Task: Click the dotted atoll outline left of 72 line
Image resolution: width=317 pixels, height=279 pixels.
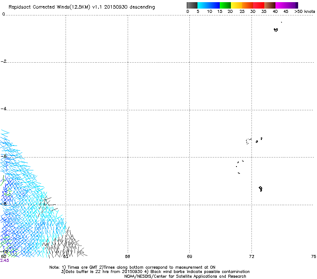Action: click(248, 141)
